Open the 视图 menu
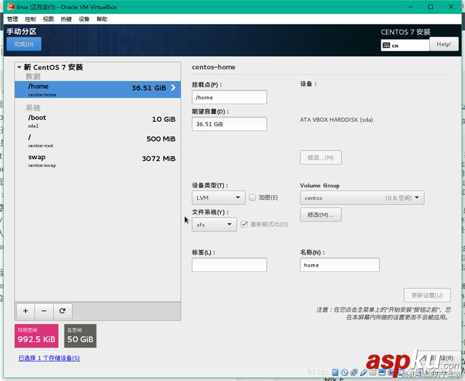The image size is (465, 381). [x=48, y=19]
